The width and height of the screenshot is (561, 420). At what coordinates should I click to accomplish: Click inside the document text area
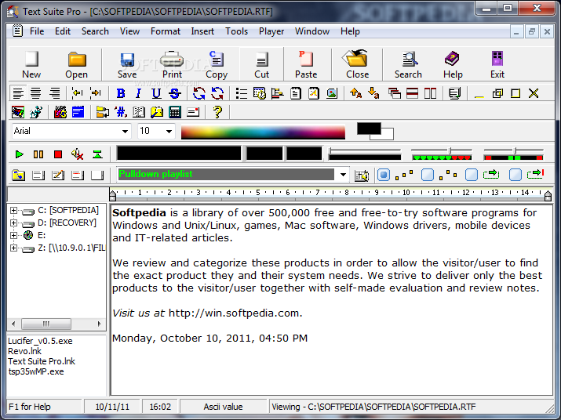tap(331, 299)
